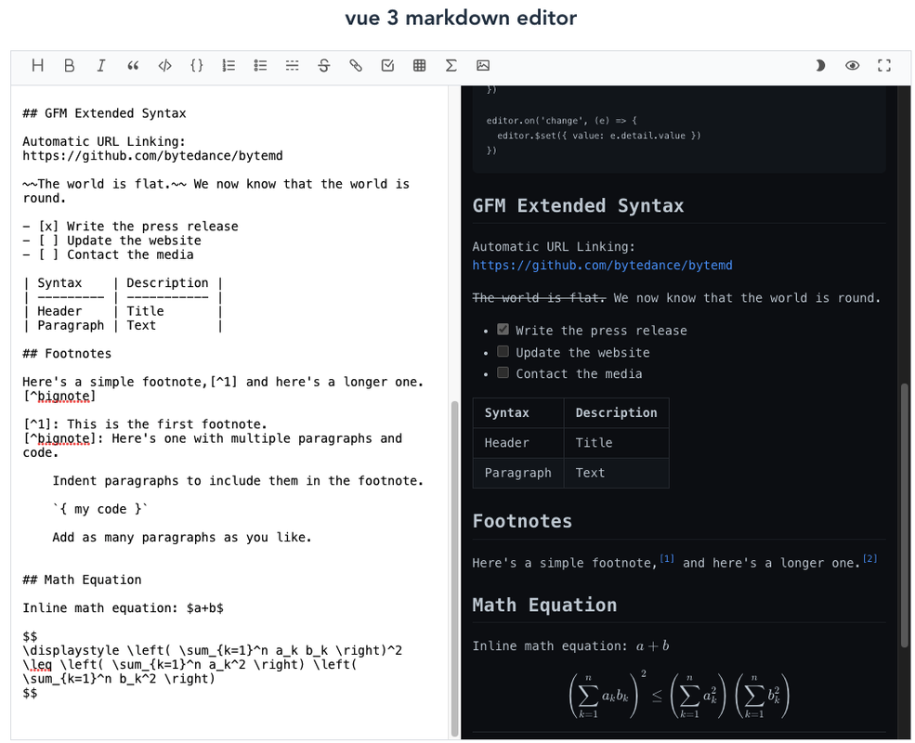Insert a math formula with the sigma icon

451,65
